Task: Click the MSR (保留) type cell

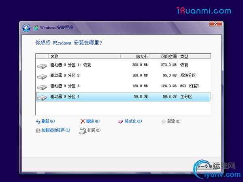Action: [190, 86]
